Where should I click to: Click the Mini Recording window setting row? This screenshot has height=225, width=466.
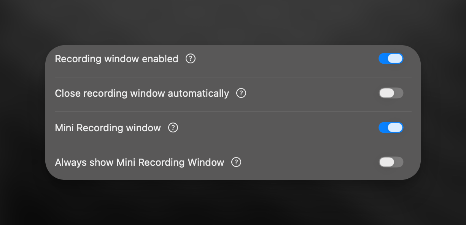click(x=108, y=127)
